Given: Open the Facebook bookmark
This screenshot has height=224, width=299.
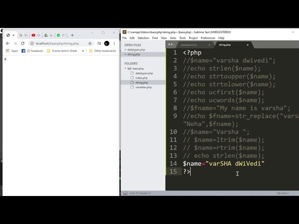Looking at the screenshot, I should click(x=32, y=51).
